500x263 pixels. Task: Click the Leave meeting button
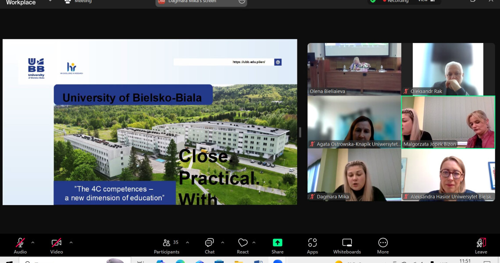(x=481, y=245)
